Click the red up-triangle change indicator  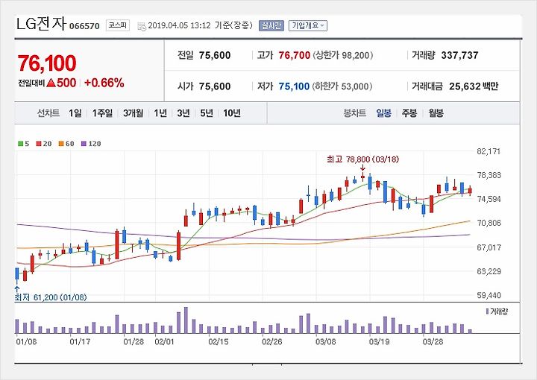pyautogui.click(x=51, y=83)
